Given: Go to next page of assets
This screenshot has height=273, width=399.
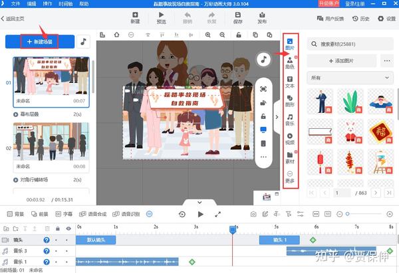Looking at the screenshot, I should pyautogui.click(x=376, y=193).
